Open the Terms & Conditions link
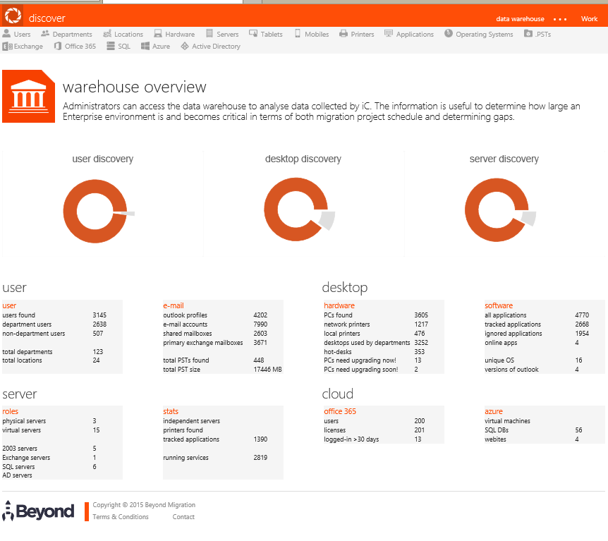 click(121, 516)
